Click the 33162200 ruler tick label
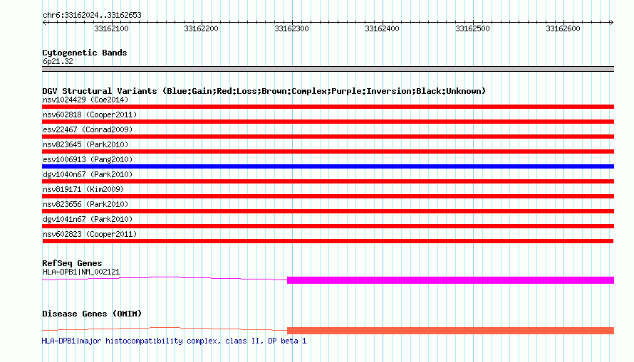 [x=201, y=28]
